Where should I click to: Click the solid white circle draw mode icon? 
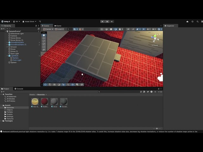coord(111,29)
